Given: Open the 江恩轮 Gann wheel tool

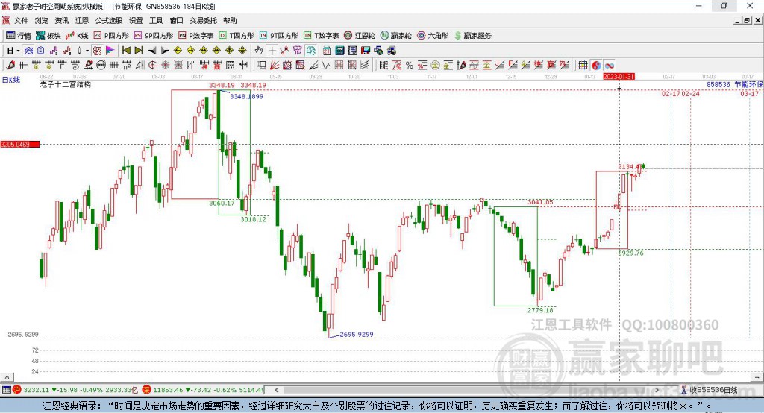Looking at the screenshot, I should (360, 36).
